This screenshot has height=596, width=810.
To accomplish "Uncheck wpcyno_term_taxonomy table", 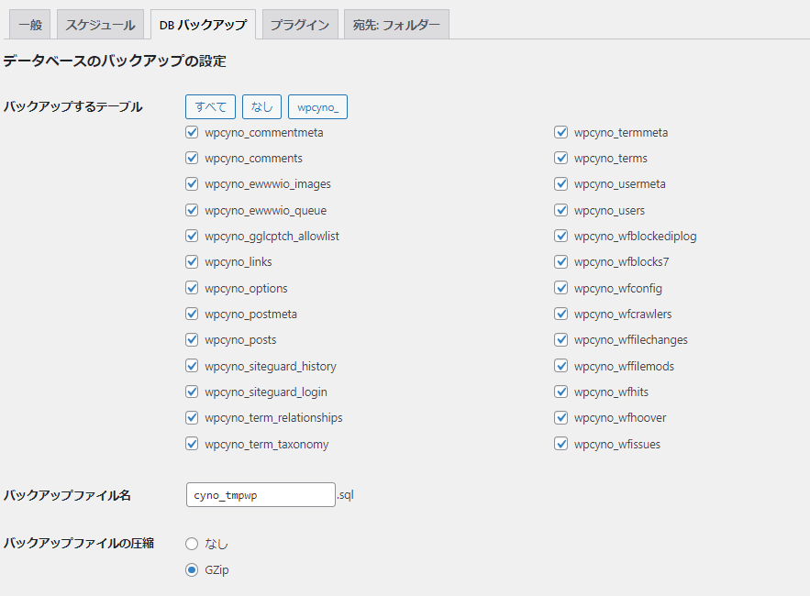I will 192,444.
